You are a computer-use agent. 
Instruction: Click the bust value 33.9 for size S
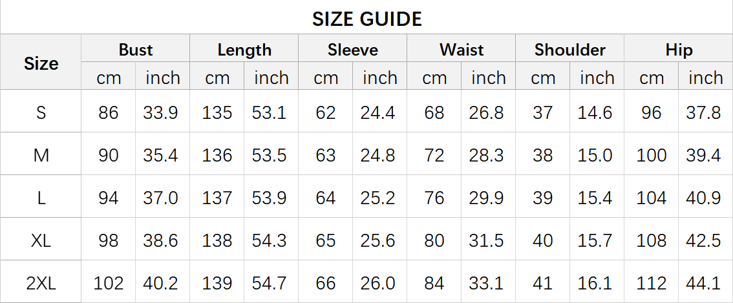click(x=160, y=112)
